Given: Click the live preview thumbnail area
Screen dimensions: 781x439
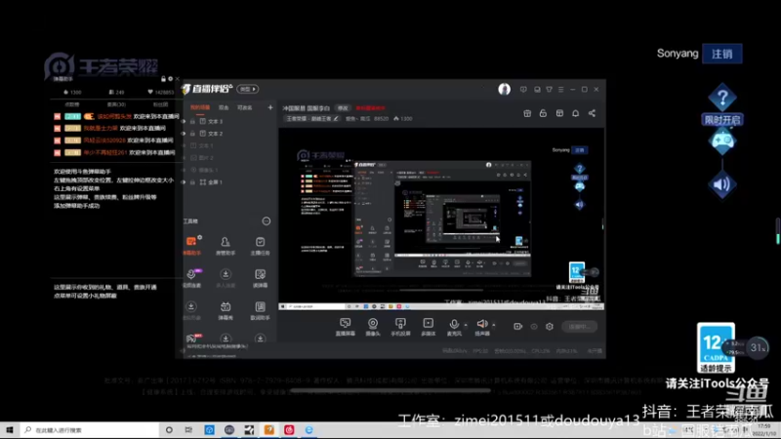Looking at the screenshot, I should [x=441, y=219].
